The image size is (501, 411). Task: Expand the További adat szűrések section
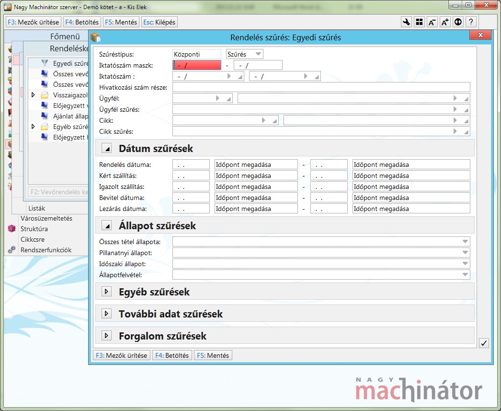pos(106,314)
